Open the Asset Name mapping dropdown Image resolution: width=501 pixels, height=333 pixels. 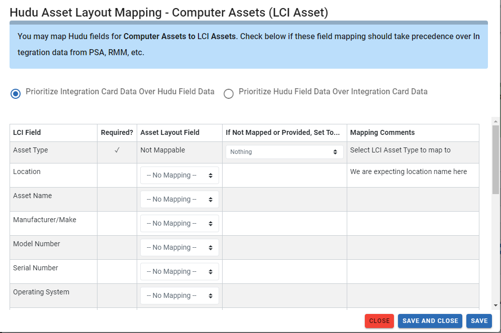[x=179, y=199]
